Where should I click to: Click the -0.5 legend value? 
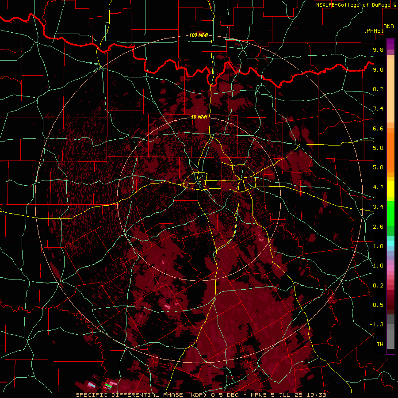(x=376, y=305)
